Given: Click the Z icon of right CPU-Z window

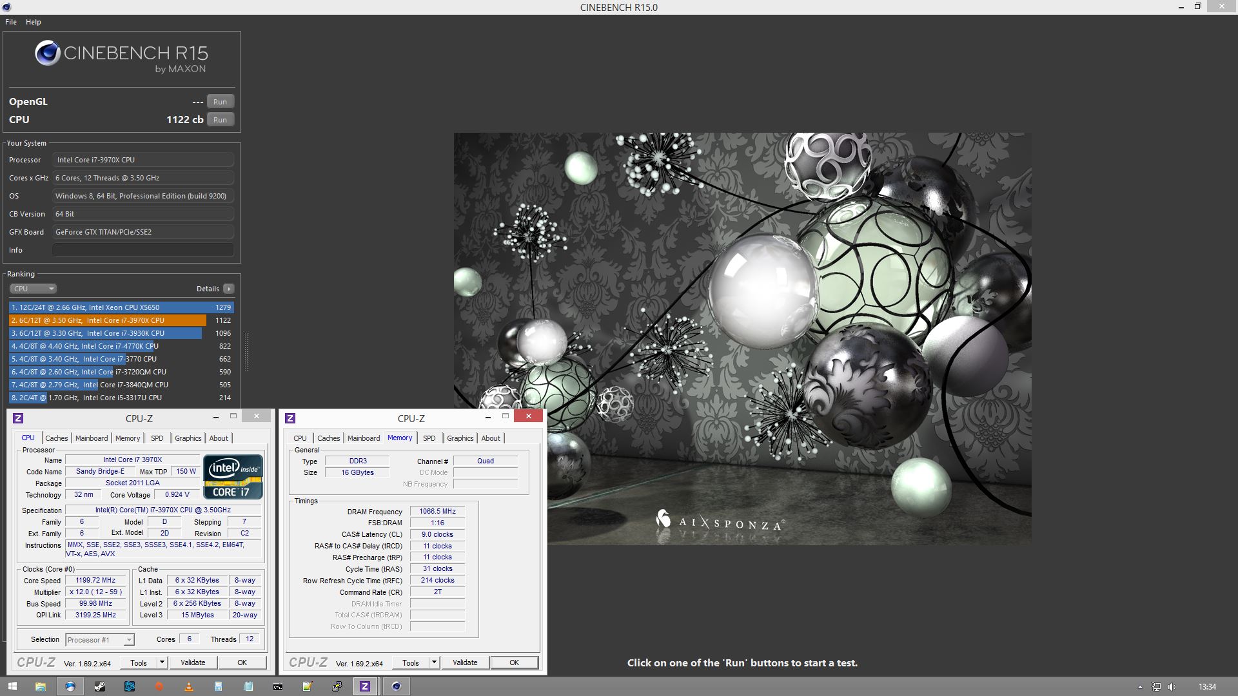Looking at the screenshot, I should coord(290,418).
